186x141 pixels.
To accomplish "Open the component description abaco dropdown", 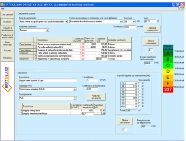I will 121,22.
